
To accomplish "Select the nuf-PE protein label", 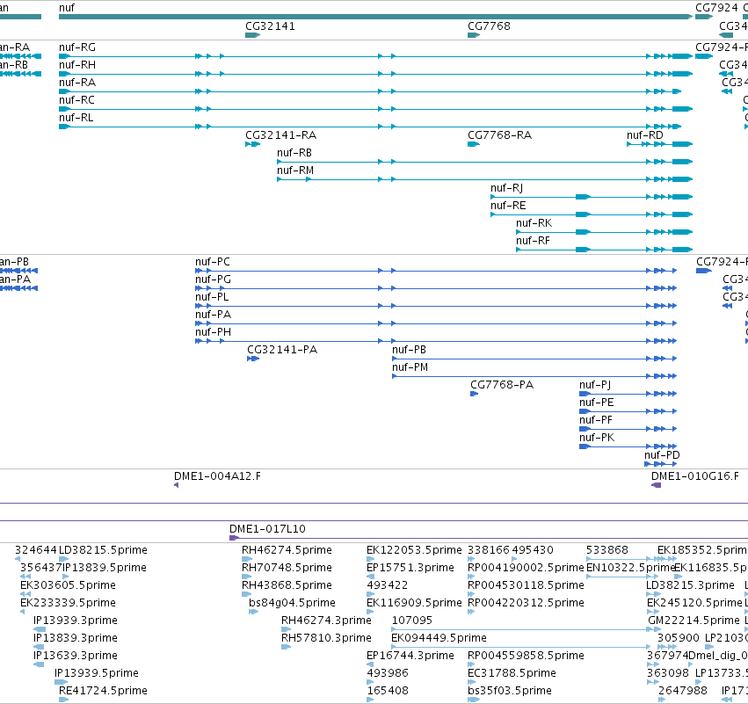I will 596,403.
